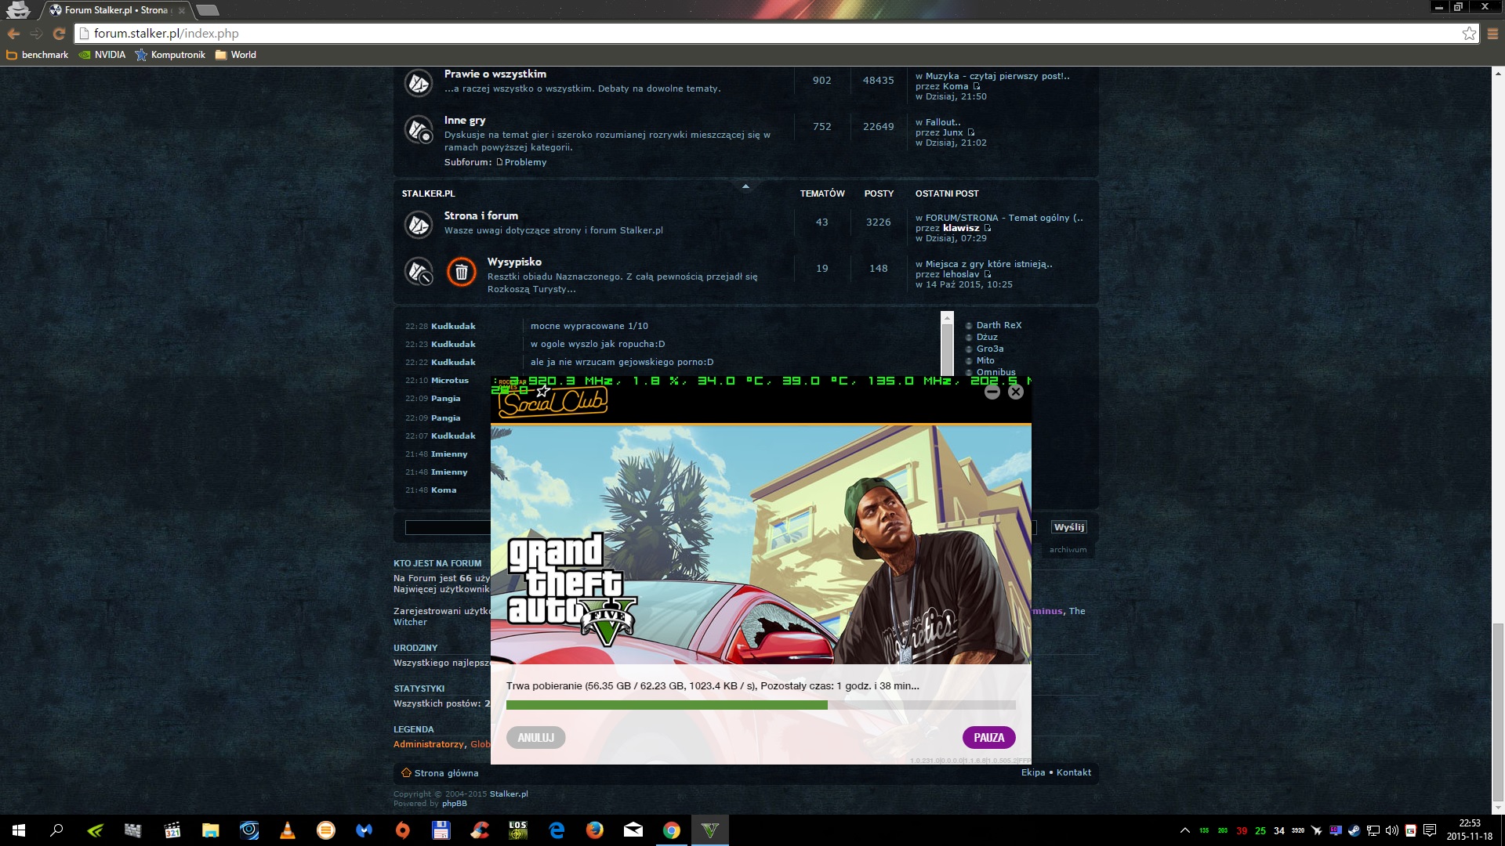Open shoutbox archiwum link
The height and width of the screenshot is (846, 1505).
pyautogui.click(x=1068, y=550)
